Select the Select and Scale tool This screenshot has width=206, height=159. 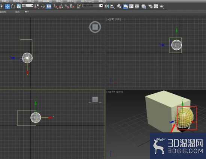point(19,6)
